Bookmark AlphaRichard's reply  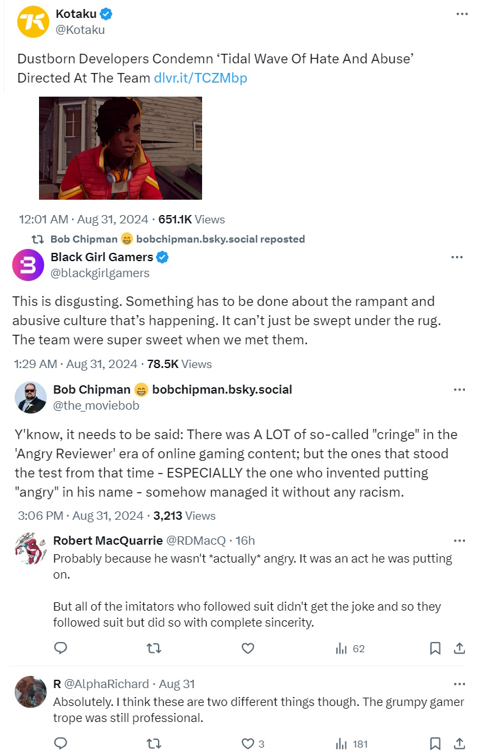(435, 744)
